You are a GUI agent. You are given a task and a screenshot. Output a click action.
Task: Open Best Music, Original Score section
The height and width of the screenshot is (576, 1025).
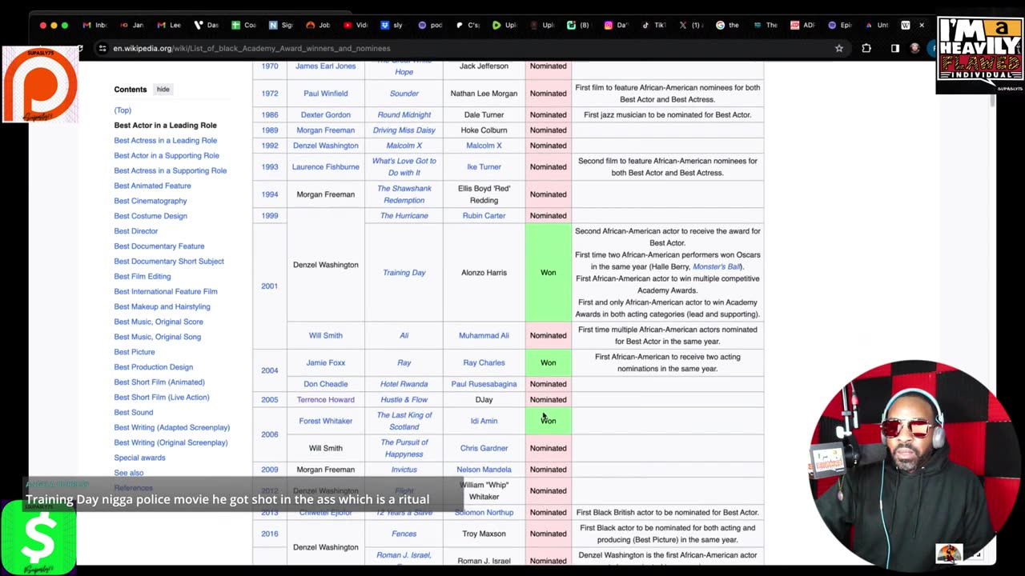click(159, 322)
